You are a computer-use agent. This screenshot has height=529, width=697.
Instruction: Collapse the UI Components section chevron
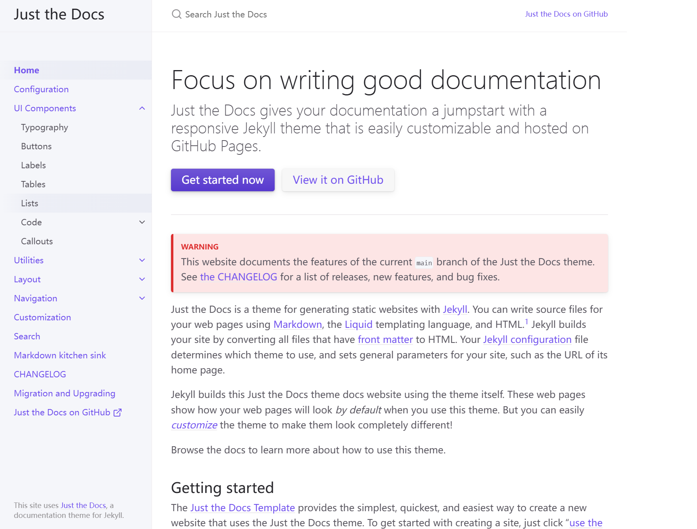pos(142,108)
